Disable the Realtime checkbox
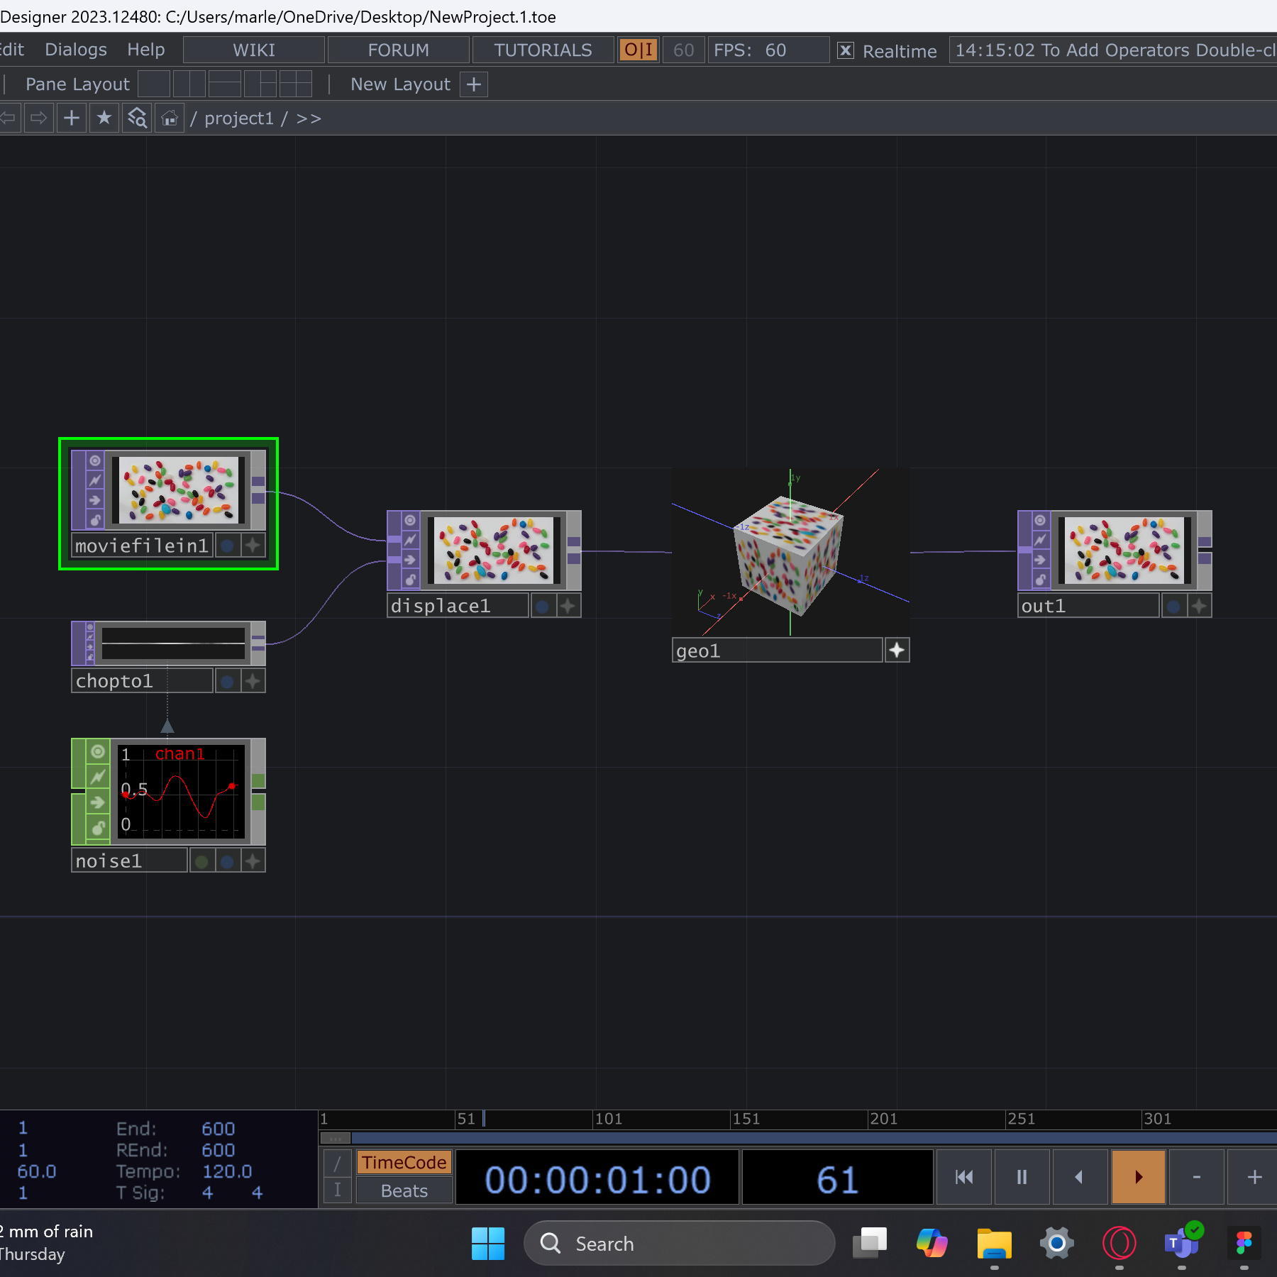Screen dimensions: 1277x1277 (846, 50)
